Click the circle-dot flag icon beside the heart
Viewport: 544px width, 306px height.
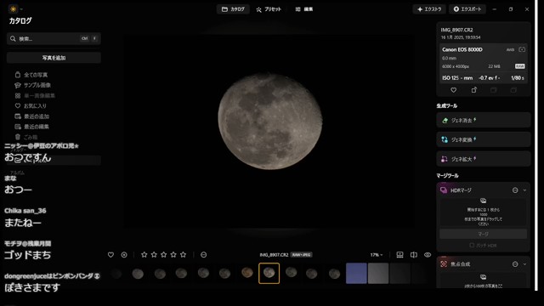coord(124,255)
